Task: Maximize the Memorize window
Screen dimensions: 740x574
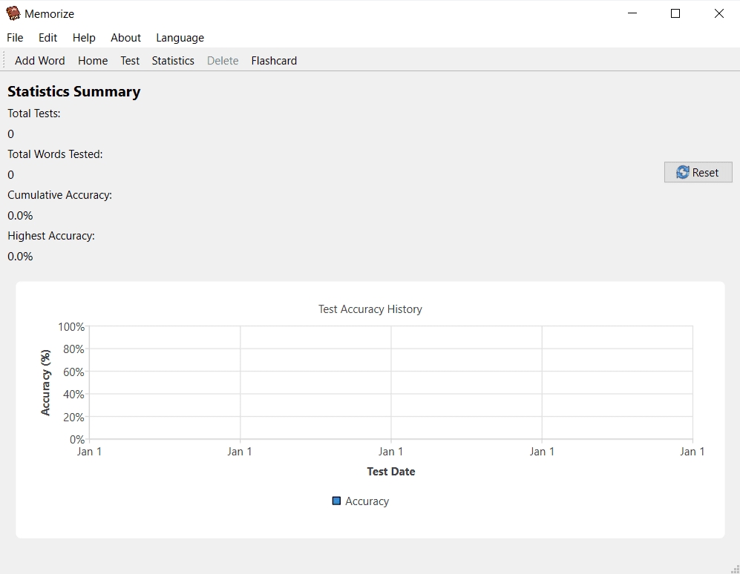Action: [675, 13]
